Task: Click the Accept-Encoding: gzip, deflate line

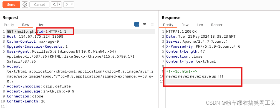Action: tap(39, 86)
